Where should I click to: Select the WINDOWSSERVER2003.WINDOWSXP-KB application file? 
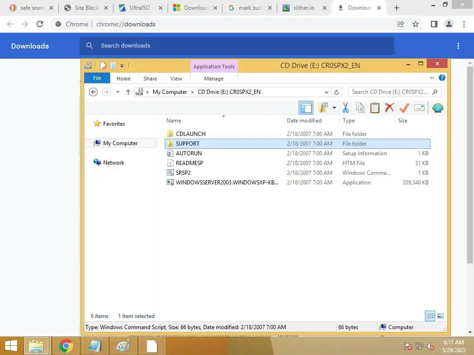pos(298,182)
